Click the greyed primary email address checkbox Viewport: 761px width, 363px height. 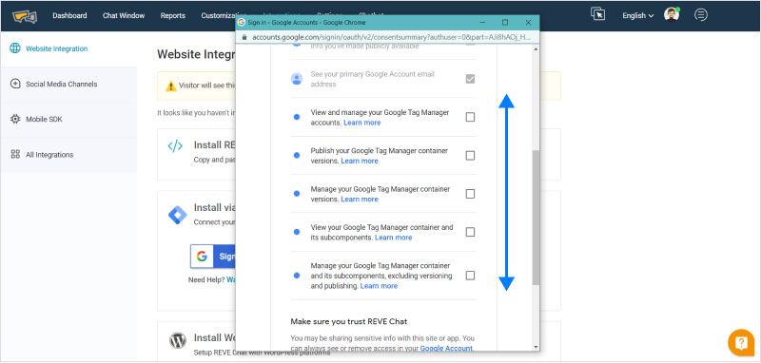[x=470, y=79]
